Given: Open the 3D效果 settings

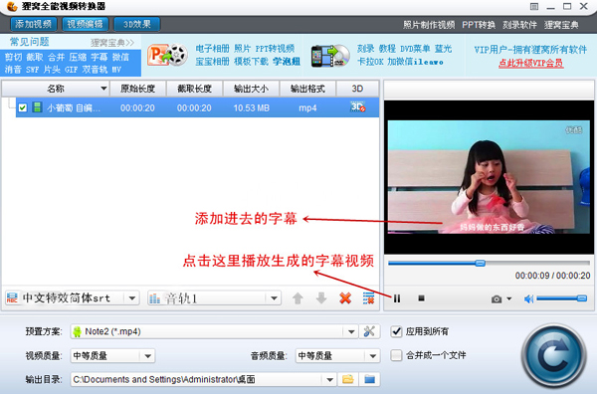Looking at the screenshot, I should (x=137, y=24).
